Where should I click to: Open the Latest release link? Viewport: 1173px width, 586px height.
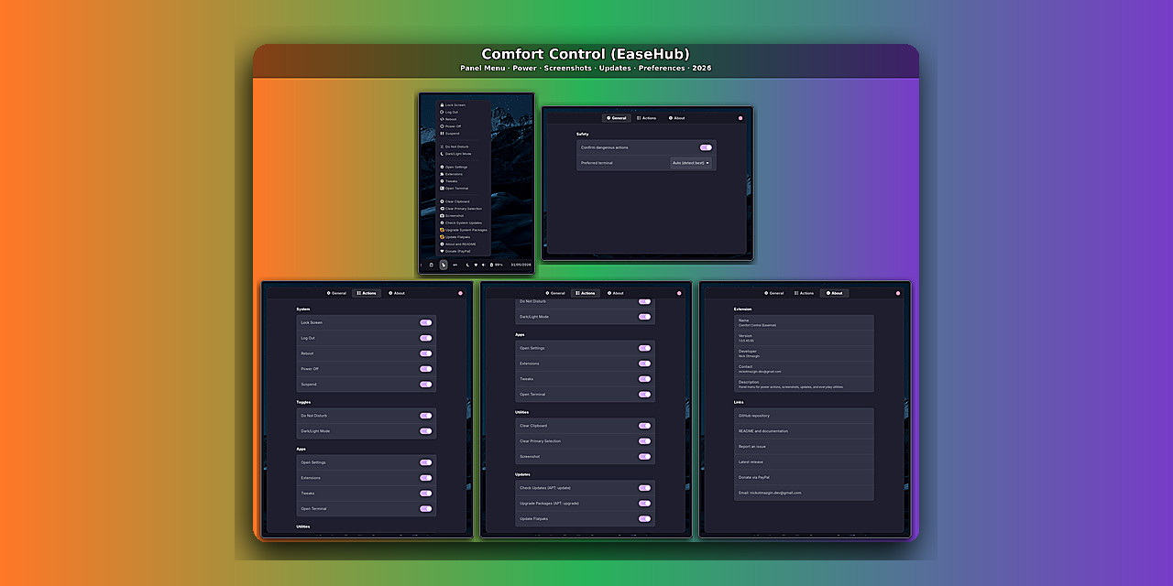pyautogui.click(x=804, y=462)
